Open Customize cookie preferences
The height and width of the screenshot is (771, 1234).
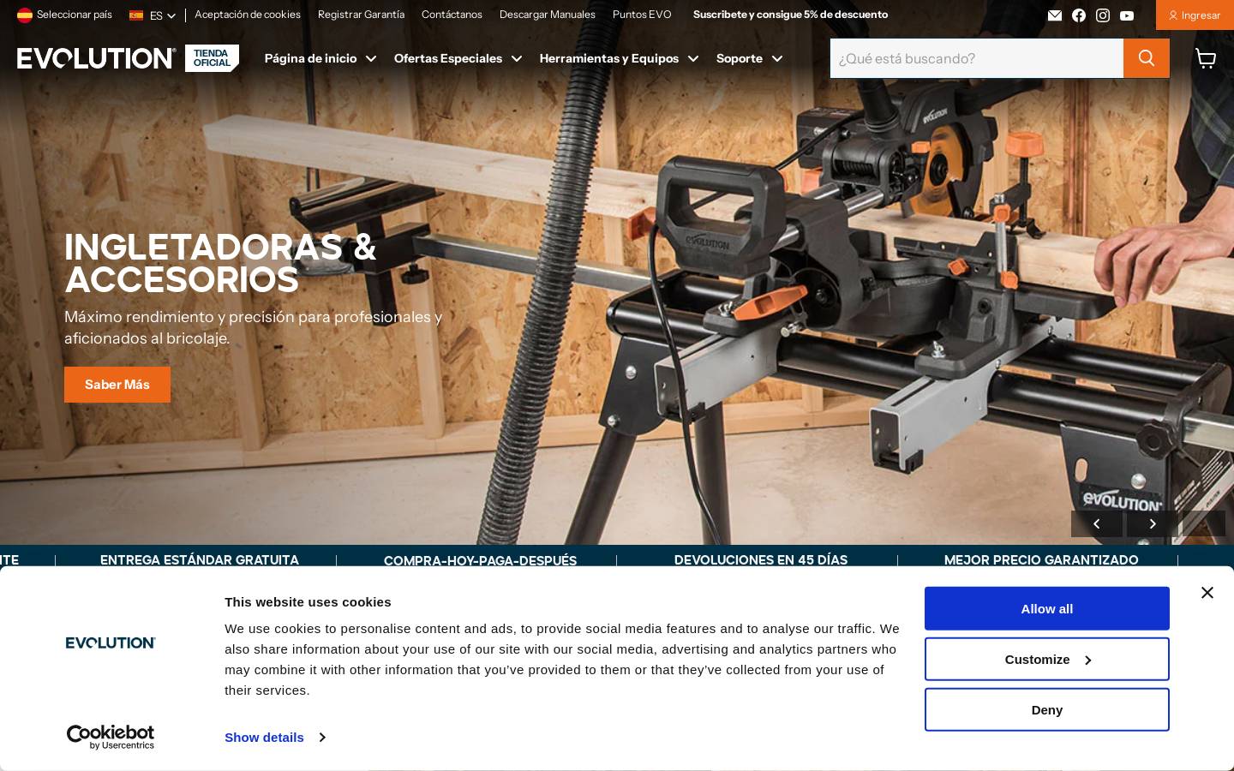click(x=1047, y=659)
